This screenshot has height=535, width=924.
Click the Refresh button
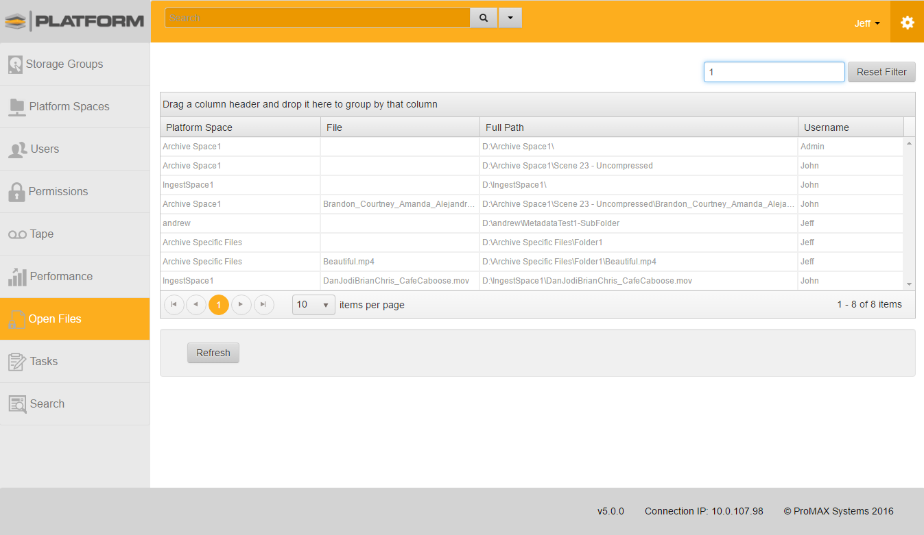tap(213, 353)
